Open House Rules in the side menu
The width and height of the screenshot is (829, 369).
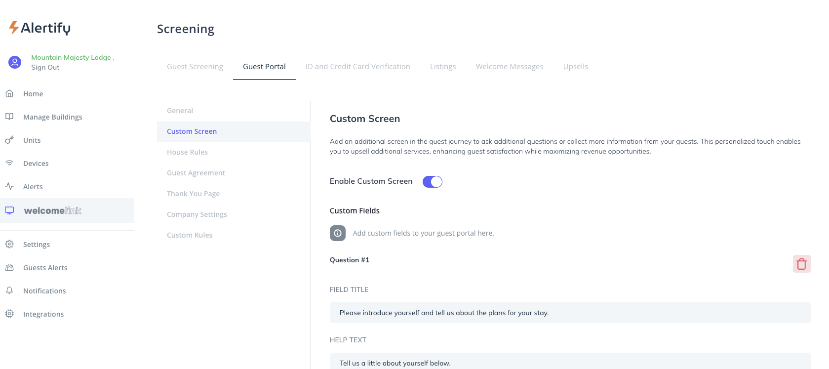[187, 152]
